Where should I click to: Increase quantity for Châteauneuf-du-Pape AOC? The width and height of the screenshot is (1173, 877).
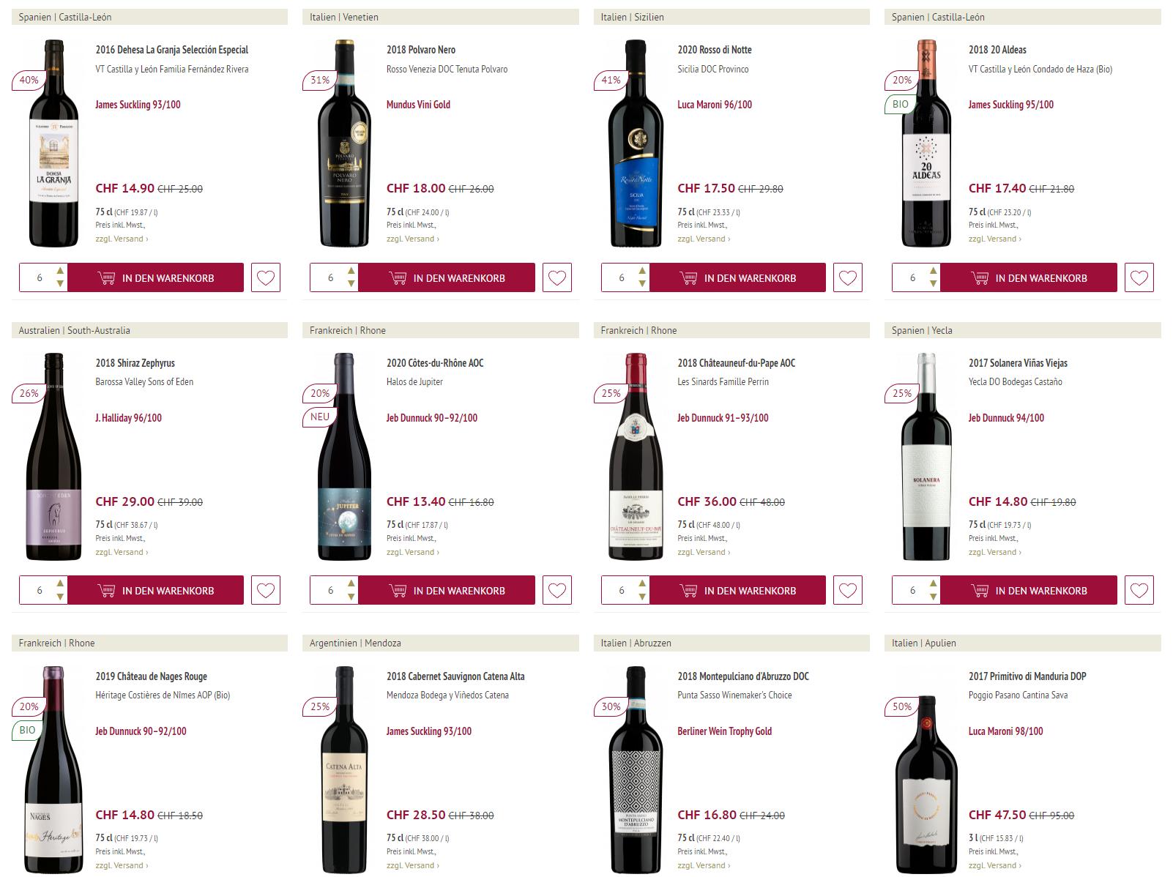pos(642,583)
